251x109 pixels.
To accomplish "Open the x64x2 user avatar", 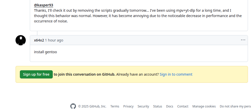I will click(x=21, y=40).
